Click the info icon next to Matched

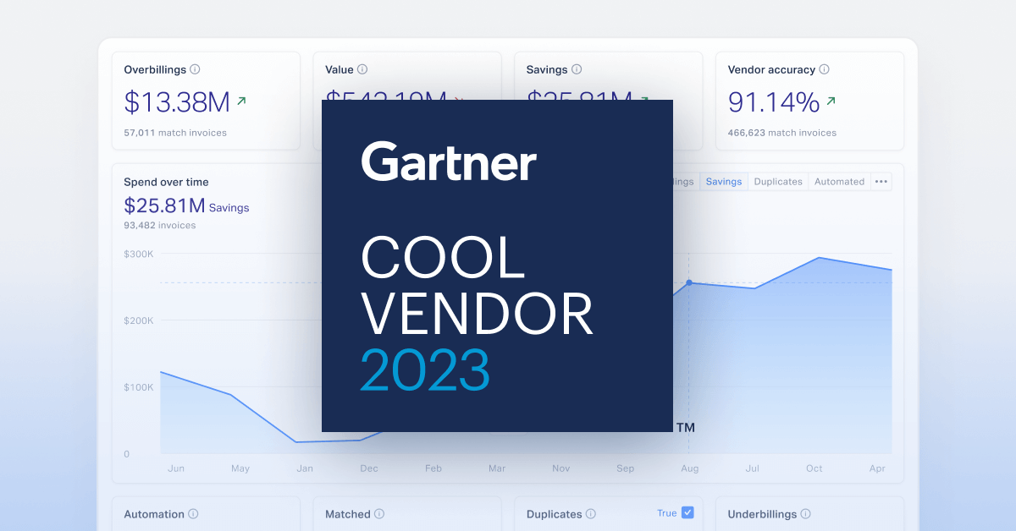(379, 514)
